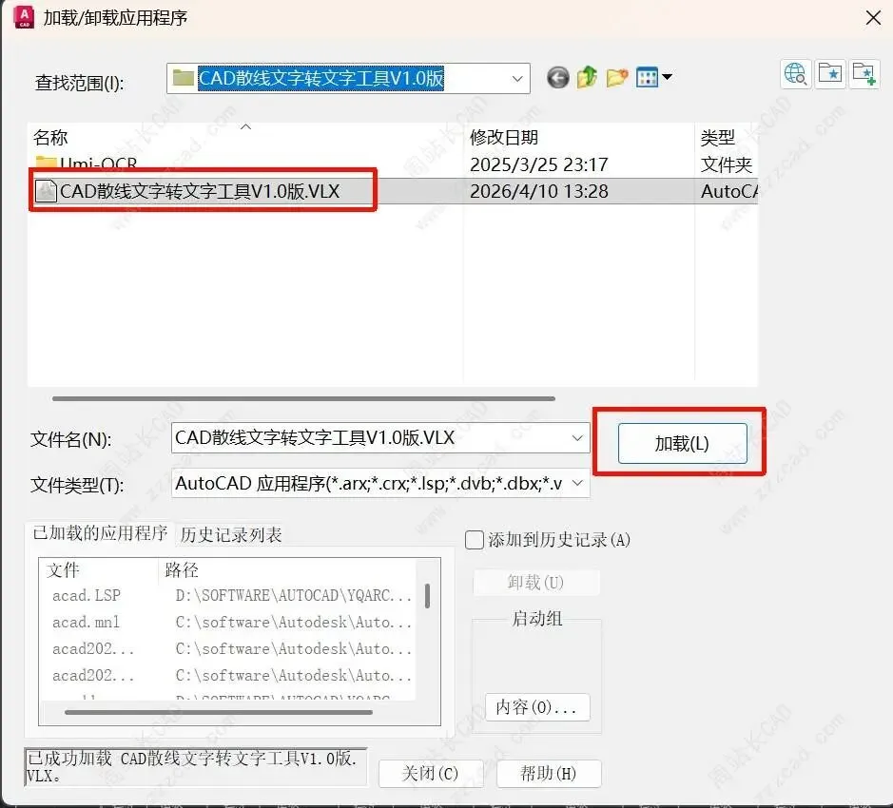This screenshot has width=893, height=808.
Task: Click the folder icon in Look in box
Action: tap(184, 77)
